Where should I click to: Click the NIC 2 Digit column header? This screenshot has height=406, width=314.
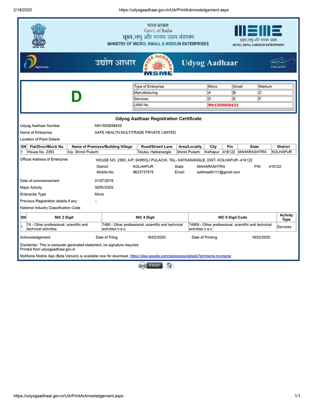[64, 217]
